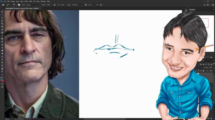215x120 pixels.
Task: Select the Path Selection tool
Action: (2, 63)
